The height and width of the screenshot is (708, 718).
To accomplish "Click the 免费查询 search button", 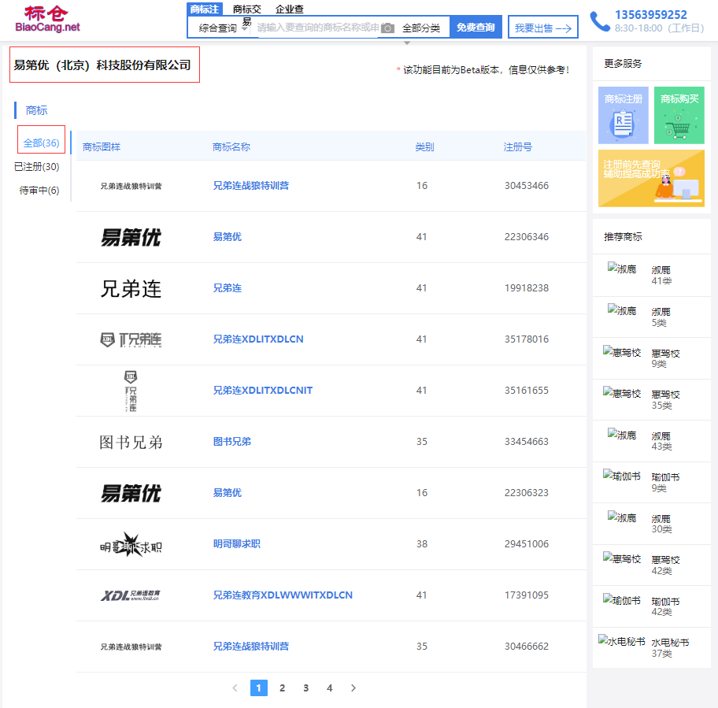I will (476, 27).
